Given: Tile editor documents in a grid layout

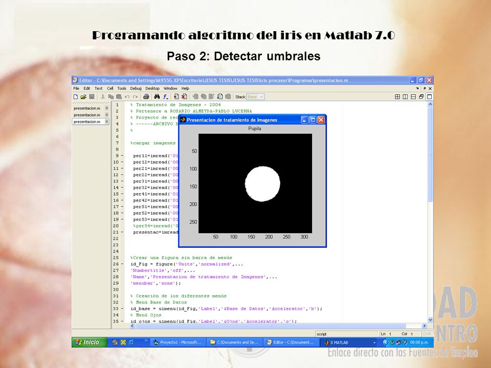Looking at the screenshot, I should click(397, 97).
